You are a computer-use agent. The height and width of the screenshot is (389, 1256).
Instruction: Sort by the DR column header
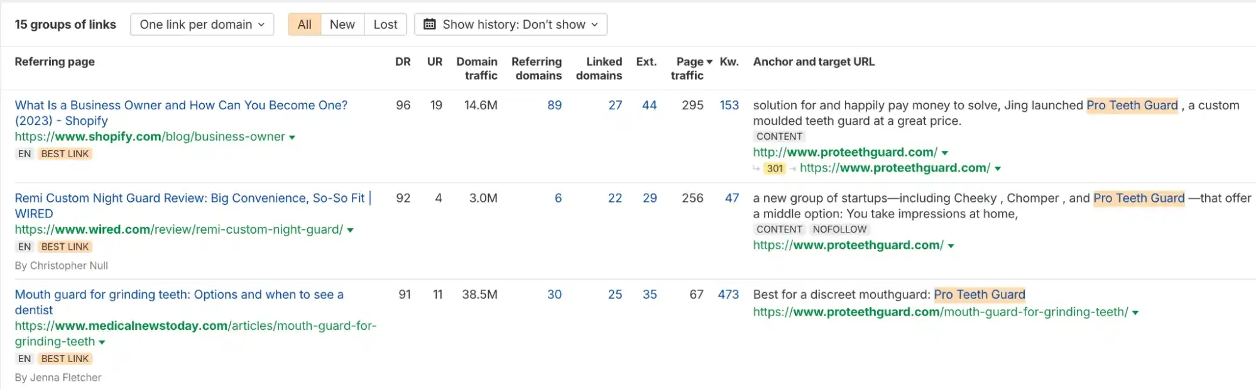pyautogui.click(x=403, y=62)
